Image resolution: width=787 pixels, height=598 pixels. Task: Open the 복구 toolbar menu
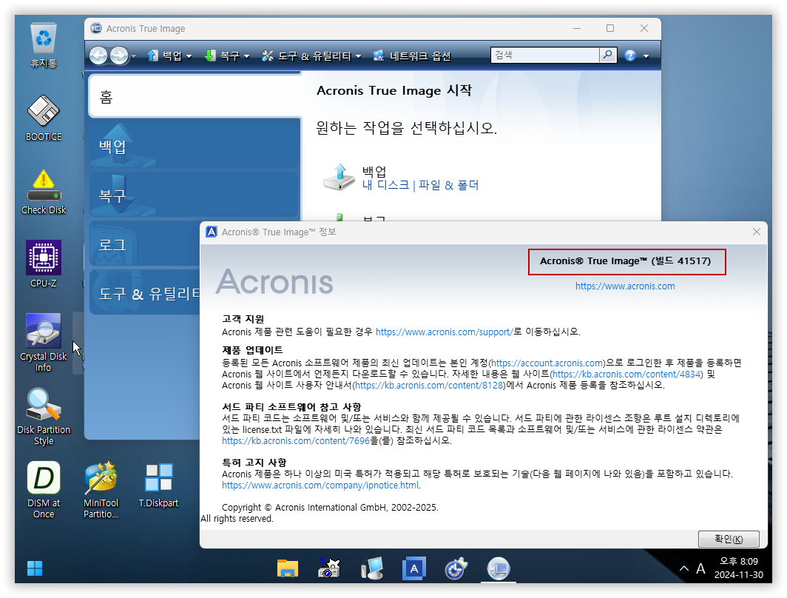click(x=227, y=56)
